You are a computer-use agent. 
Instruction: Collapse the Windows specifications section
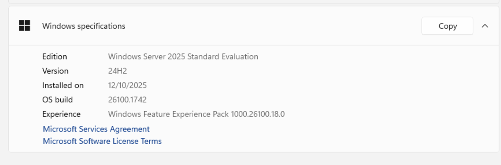pyautogui.click(x=485, y=26)
